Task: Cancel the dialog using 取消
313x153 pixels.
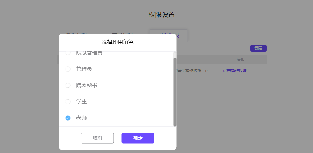Action: 97,138
